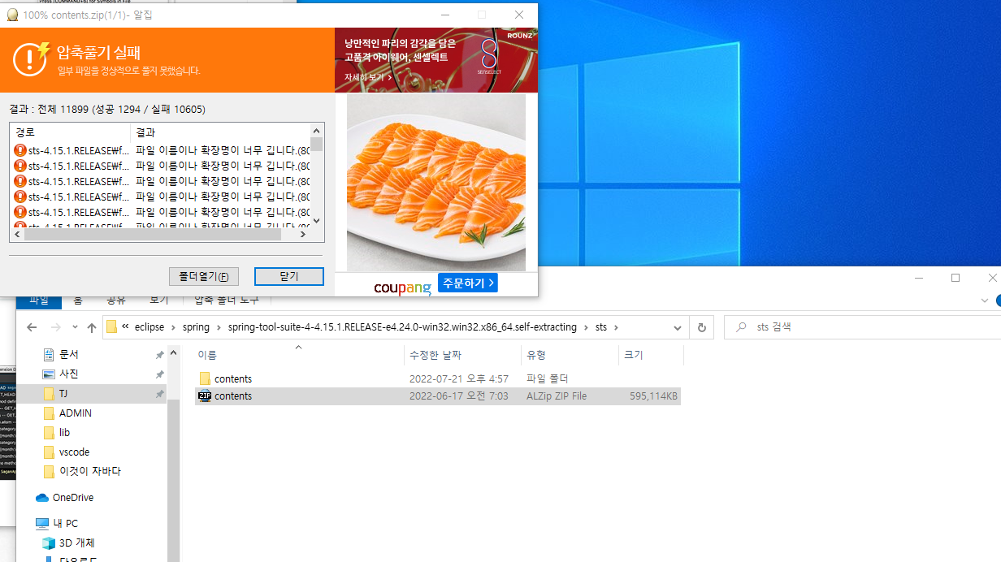
Task: Open the 공유 tab in Explorer ribbon
Action: (x=116, y=300)
